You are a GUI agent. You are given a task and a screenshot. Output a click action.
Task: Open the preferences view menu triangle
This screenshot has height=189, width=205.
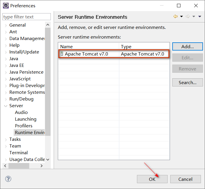tap(200, 16)
